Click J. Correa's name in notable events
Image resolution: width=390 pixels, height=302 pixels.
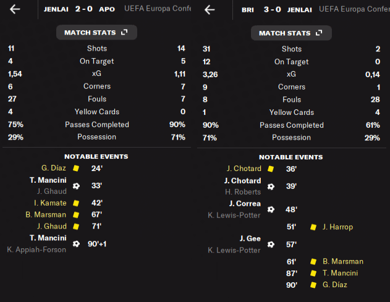(x=244, y=204)
